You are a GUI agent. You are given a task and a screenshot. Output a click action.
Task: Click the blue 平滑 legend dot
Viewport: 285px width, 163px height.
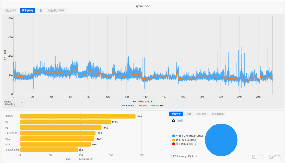click(173, 136)
